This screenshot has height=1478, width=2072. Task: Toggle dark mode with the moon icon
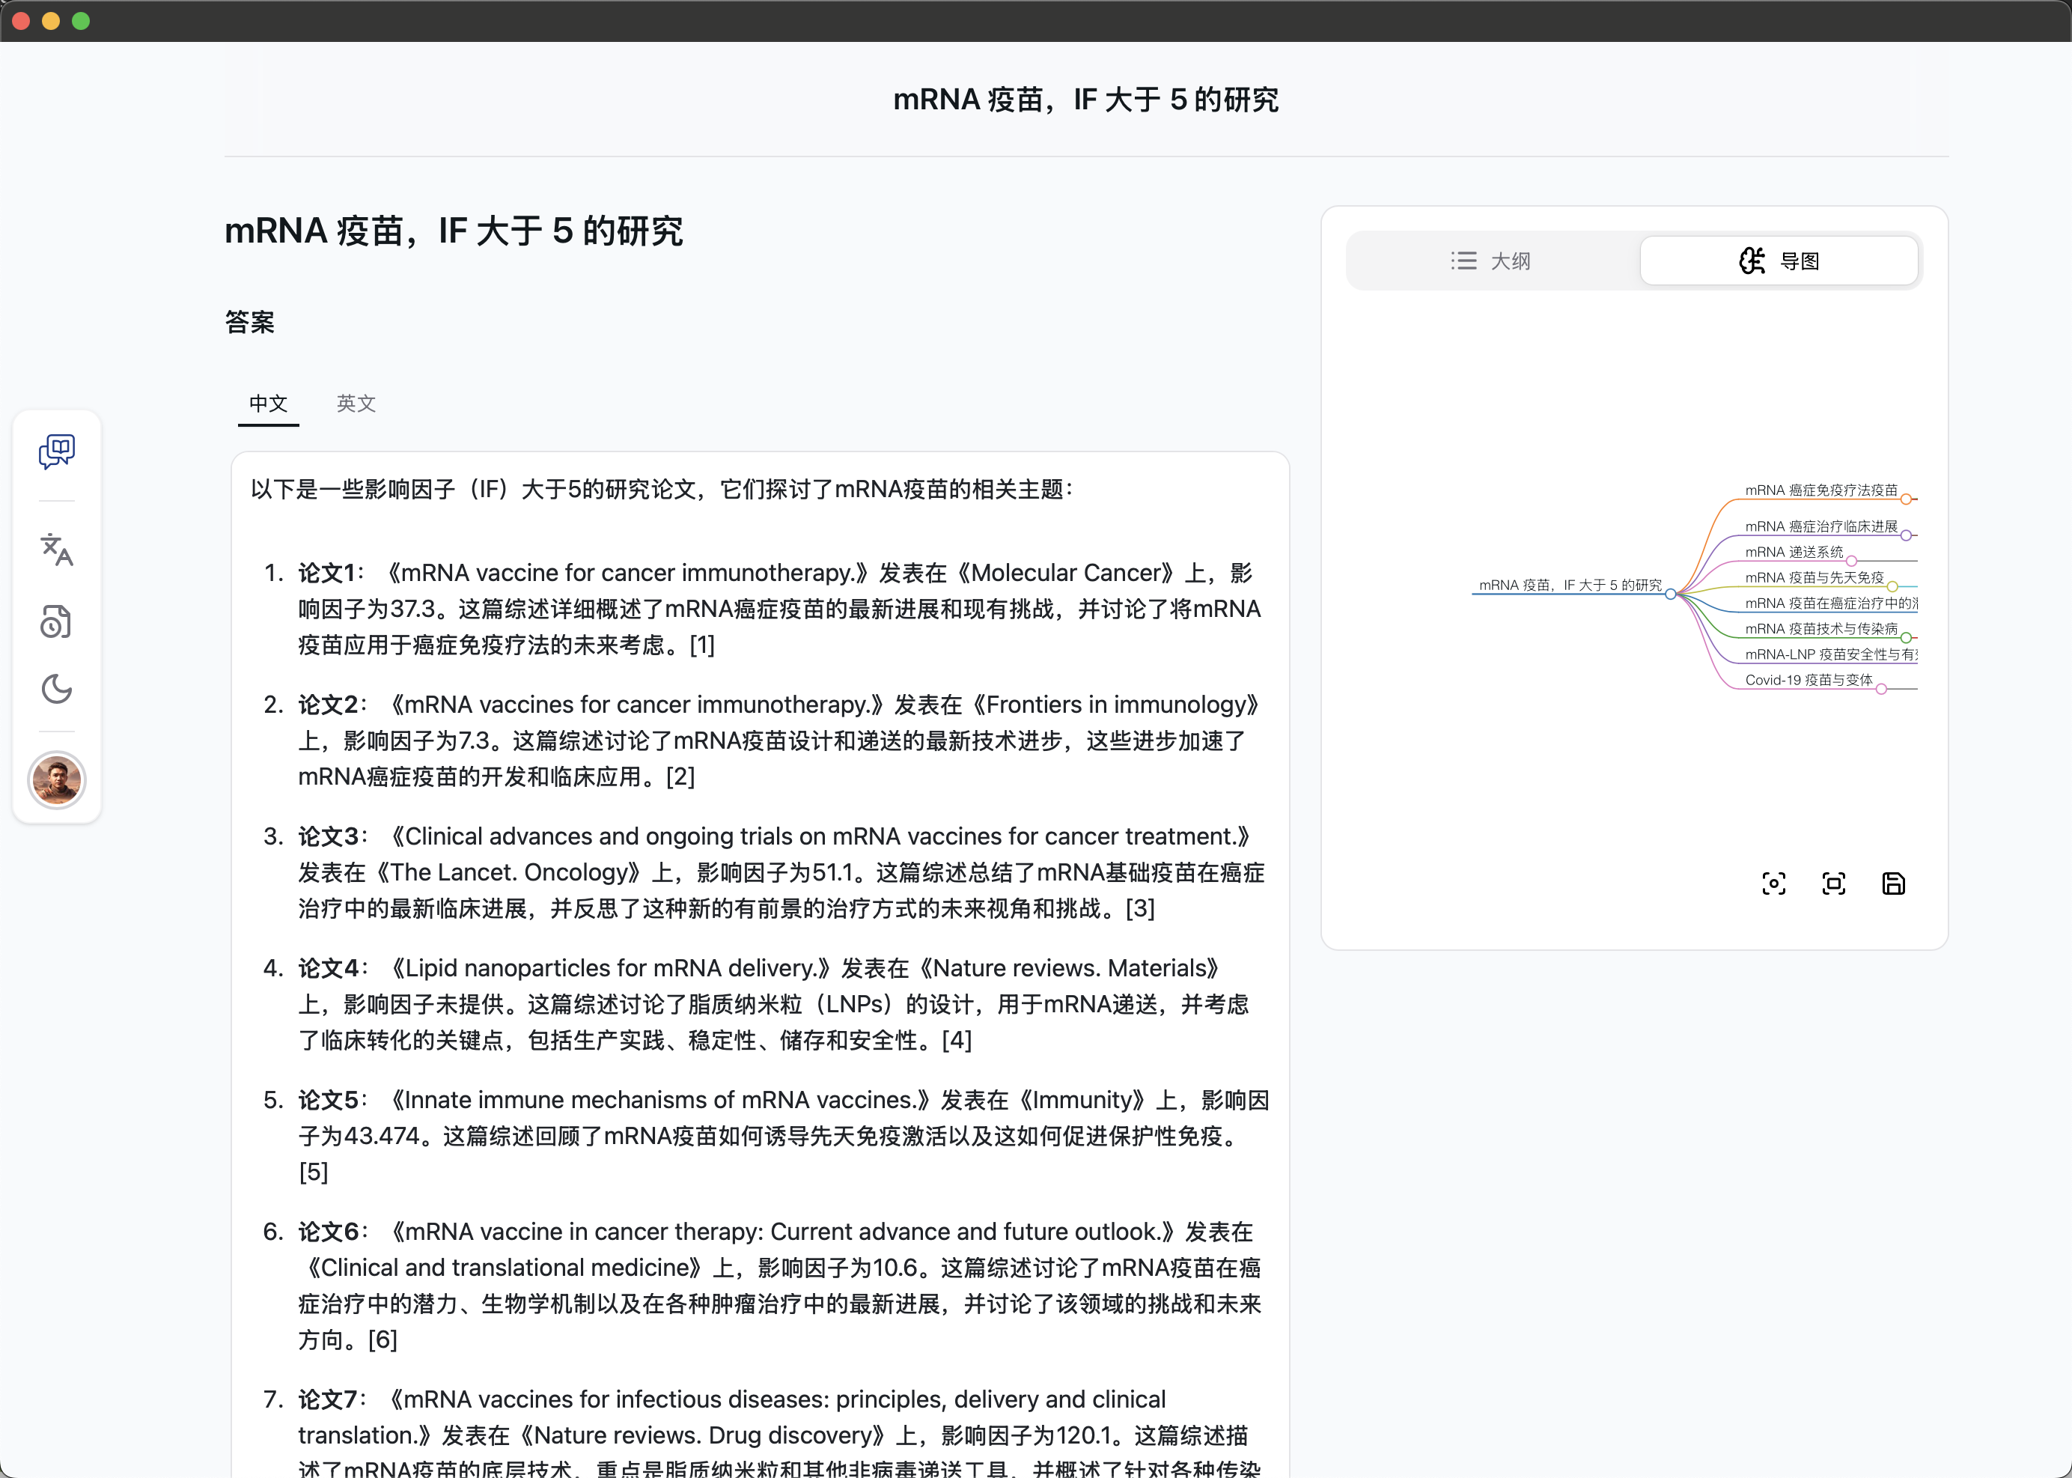pos(56,689)
